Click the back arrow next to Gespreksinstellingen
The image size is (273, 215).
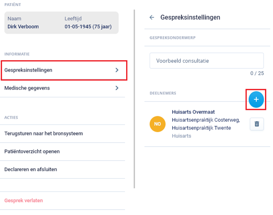coord(152,17)
